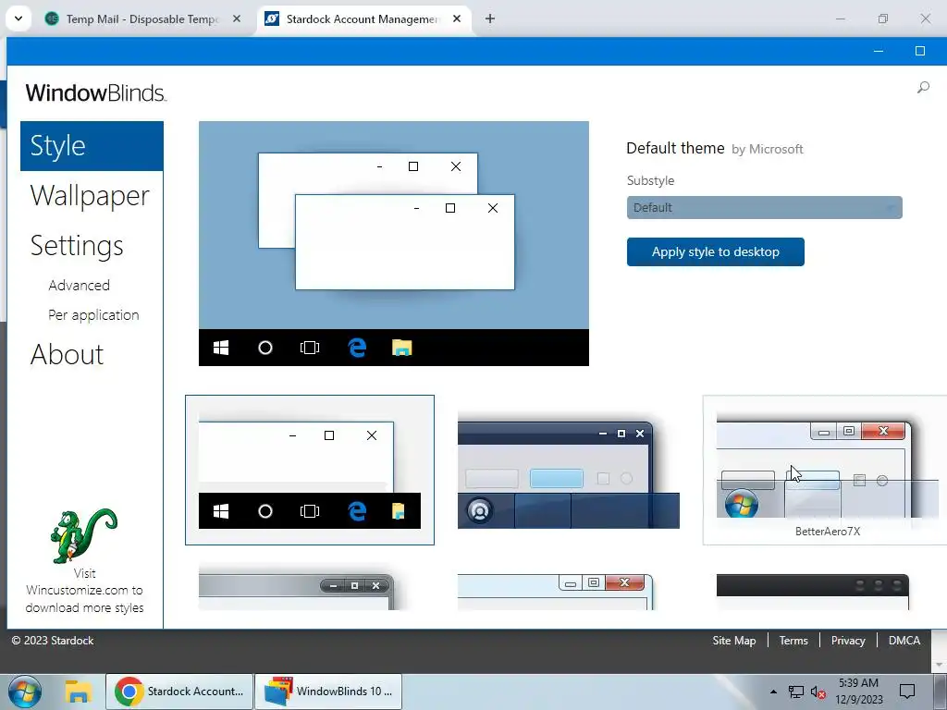Open the Wallpaper section
The image size is (947, 710).
coord(90,196)
